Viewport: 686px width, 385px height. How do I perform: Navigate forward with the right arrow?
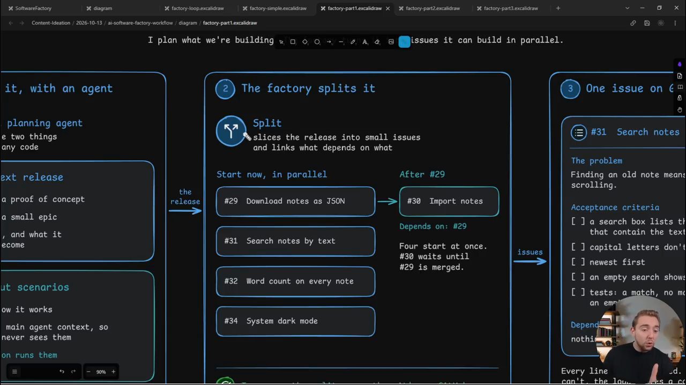pos(21,23)
